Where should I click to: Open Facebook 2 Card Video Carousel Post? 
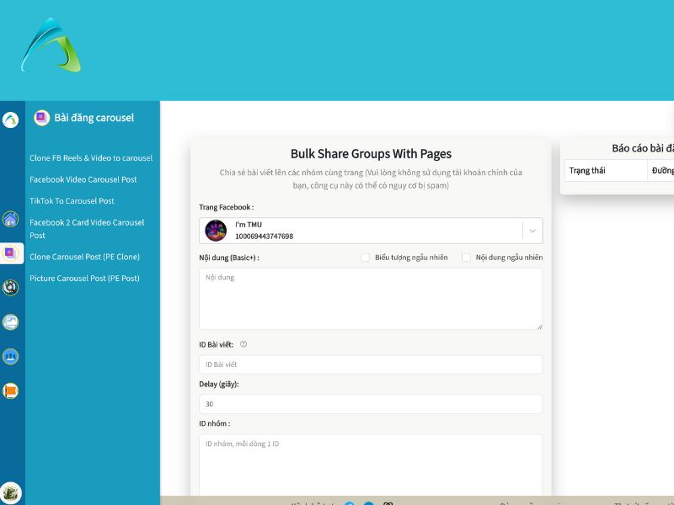click(87, 229)
